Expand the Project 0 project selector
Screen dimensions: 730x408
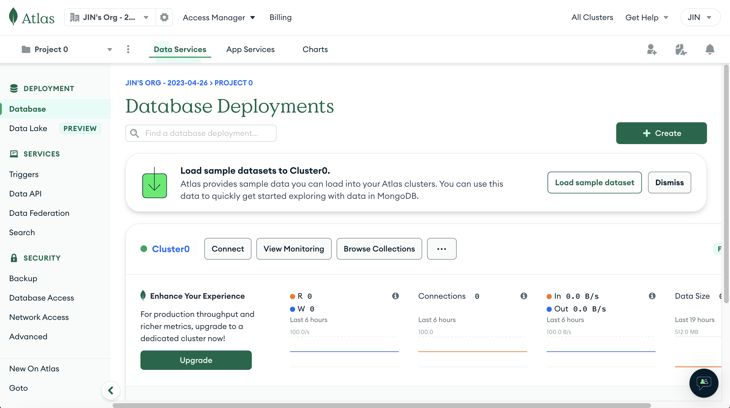click(x=67, y=49)
